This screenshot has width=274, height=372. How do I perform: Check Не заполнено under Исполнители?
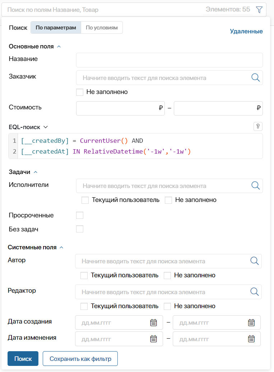[168, 200]
